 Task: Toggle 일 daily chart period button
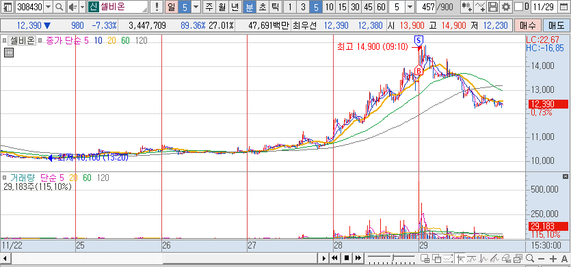click(171, 7)
